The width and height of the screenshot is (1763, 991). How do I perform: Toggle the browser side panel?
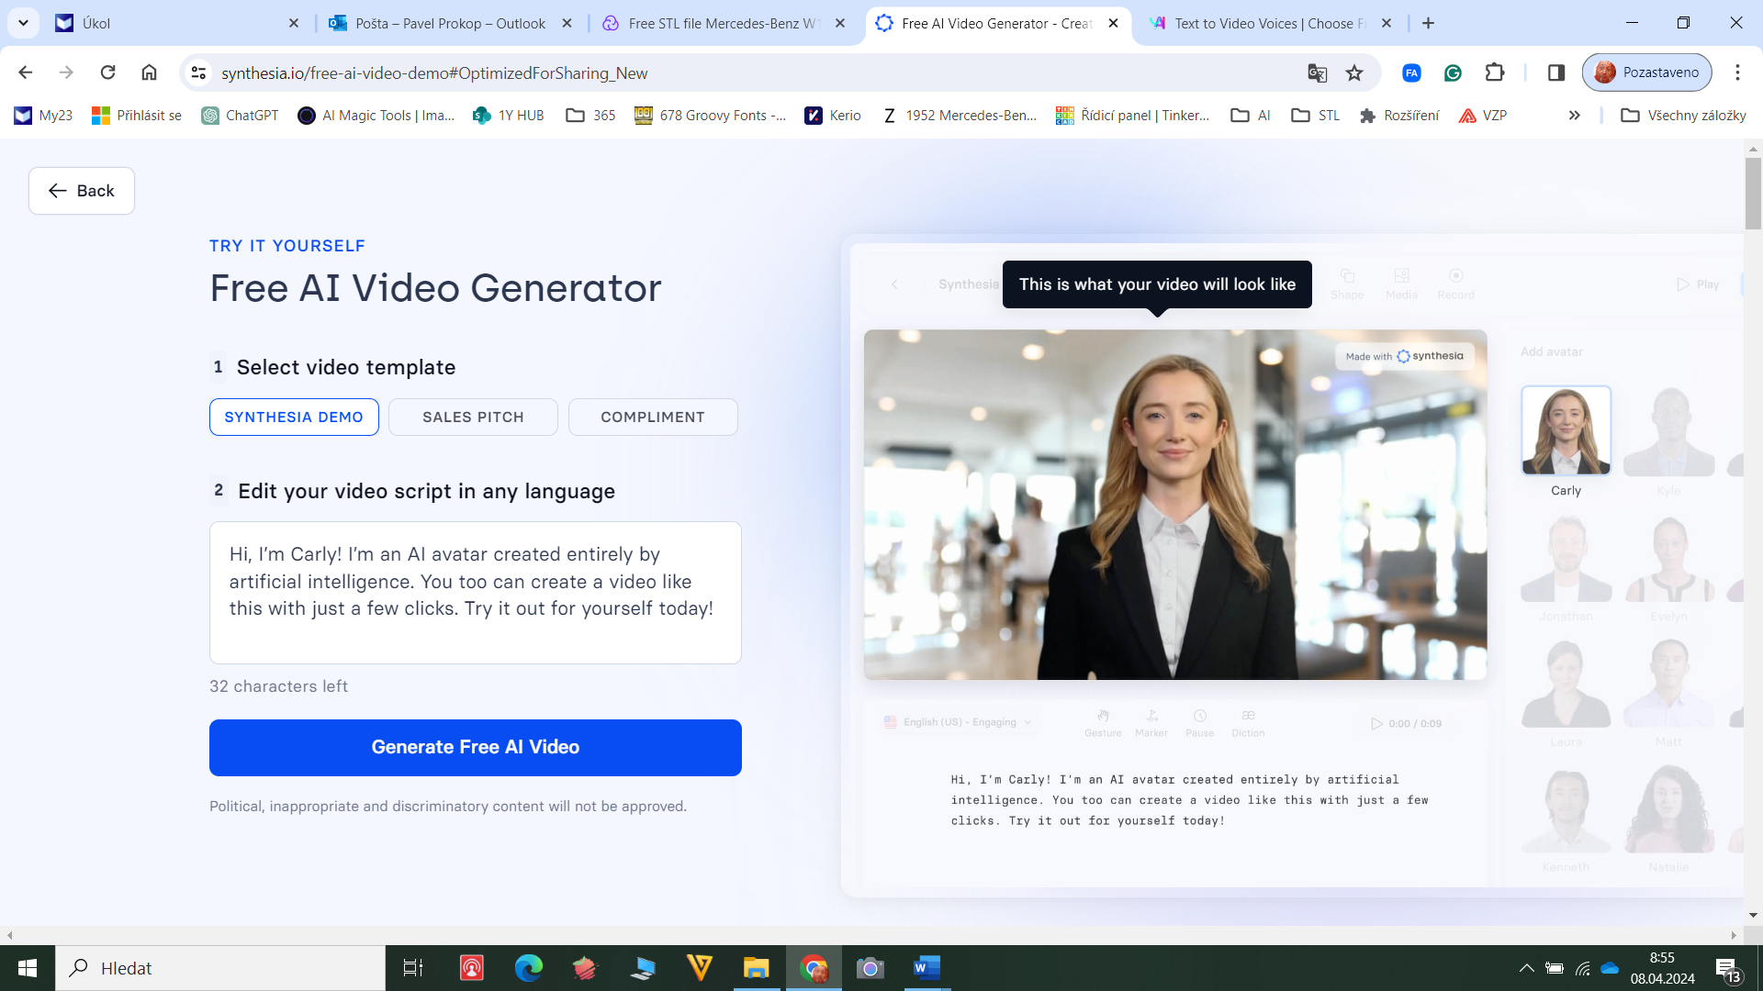point(1556,72)
